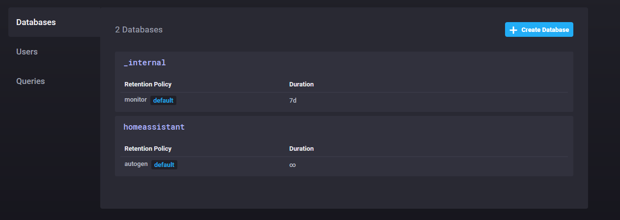
Task: Click the monitor retention policy name
Action: point(136,100)
